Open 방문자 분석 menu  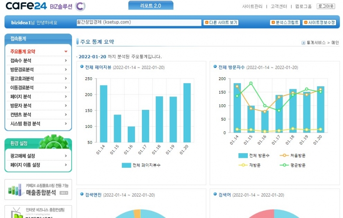click(x=21, y=106)
